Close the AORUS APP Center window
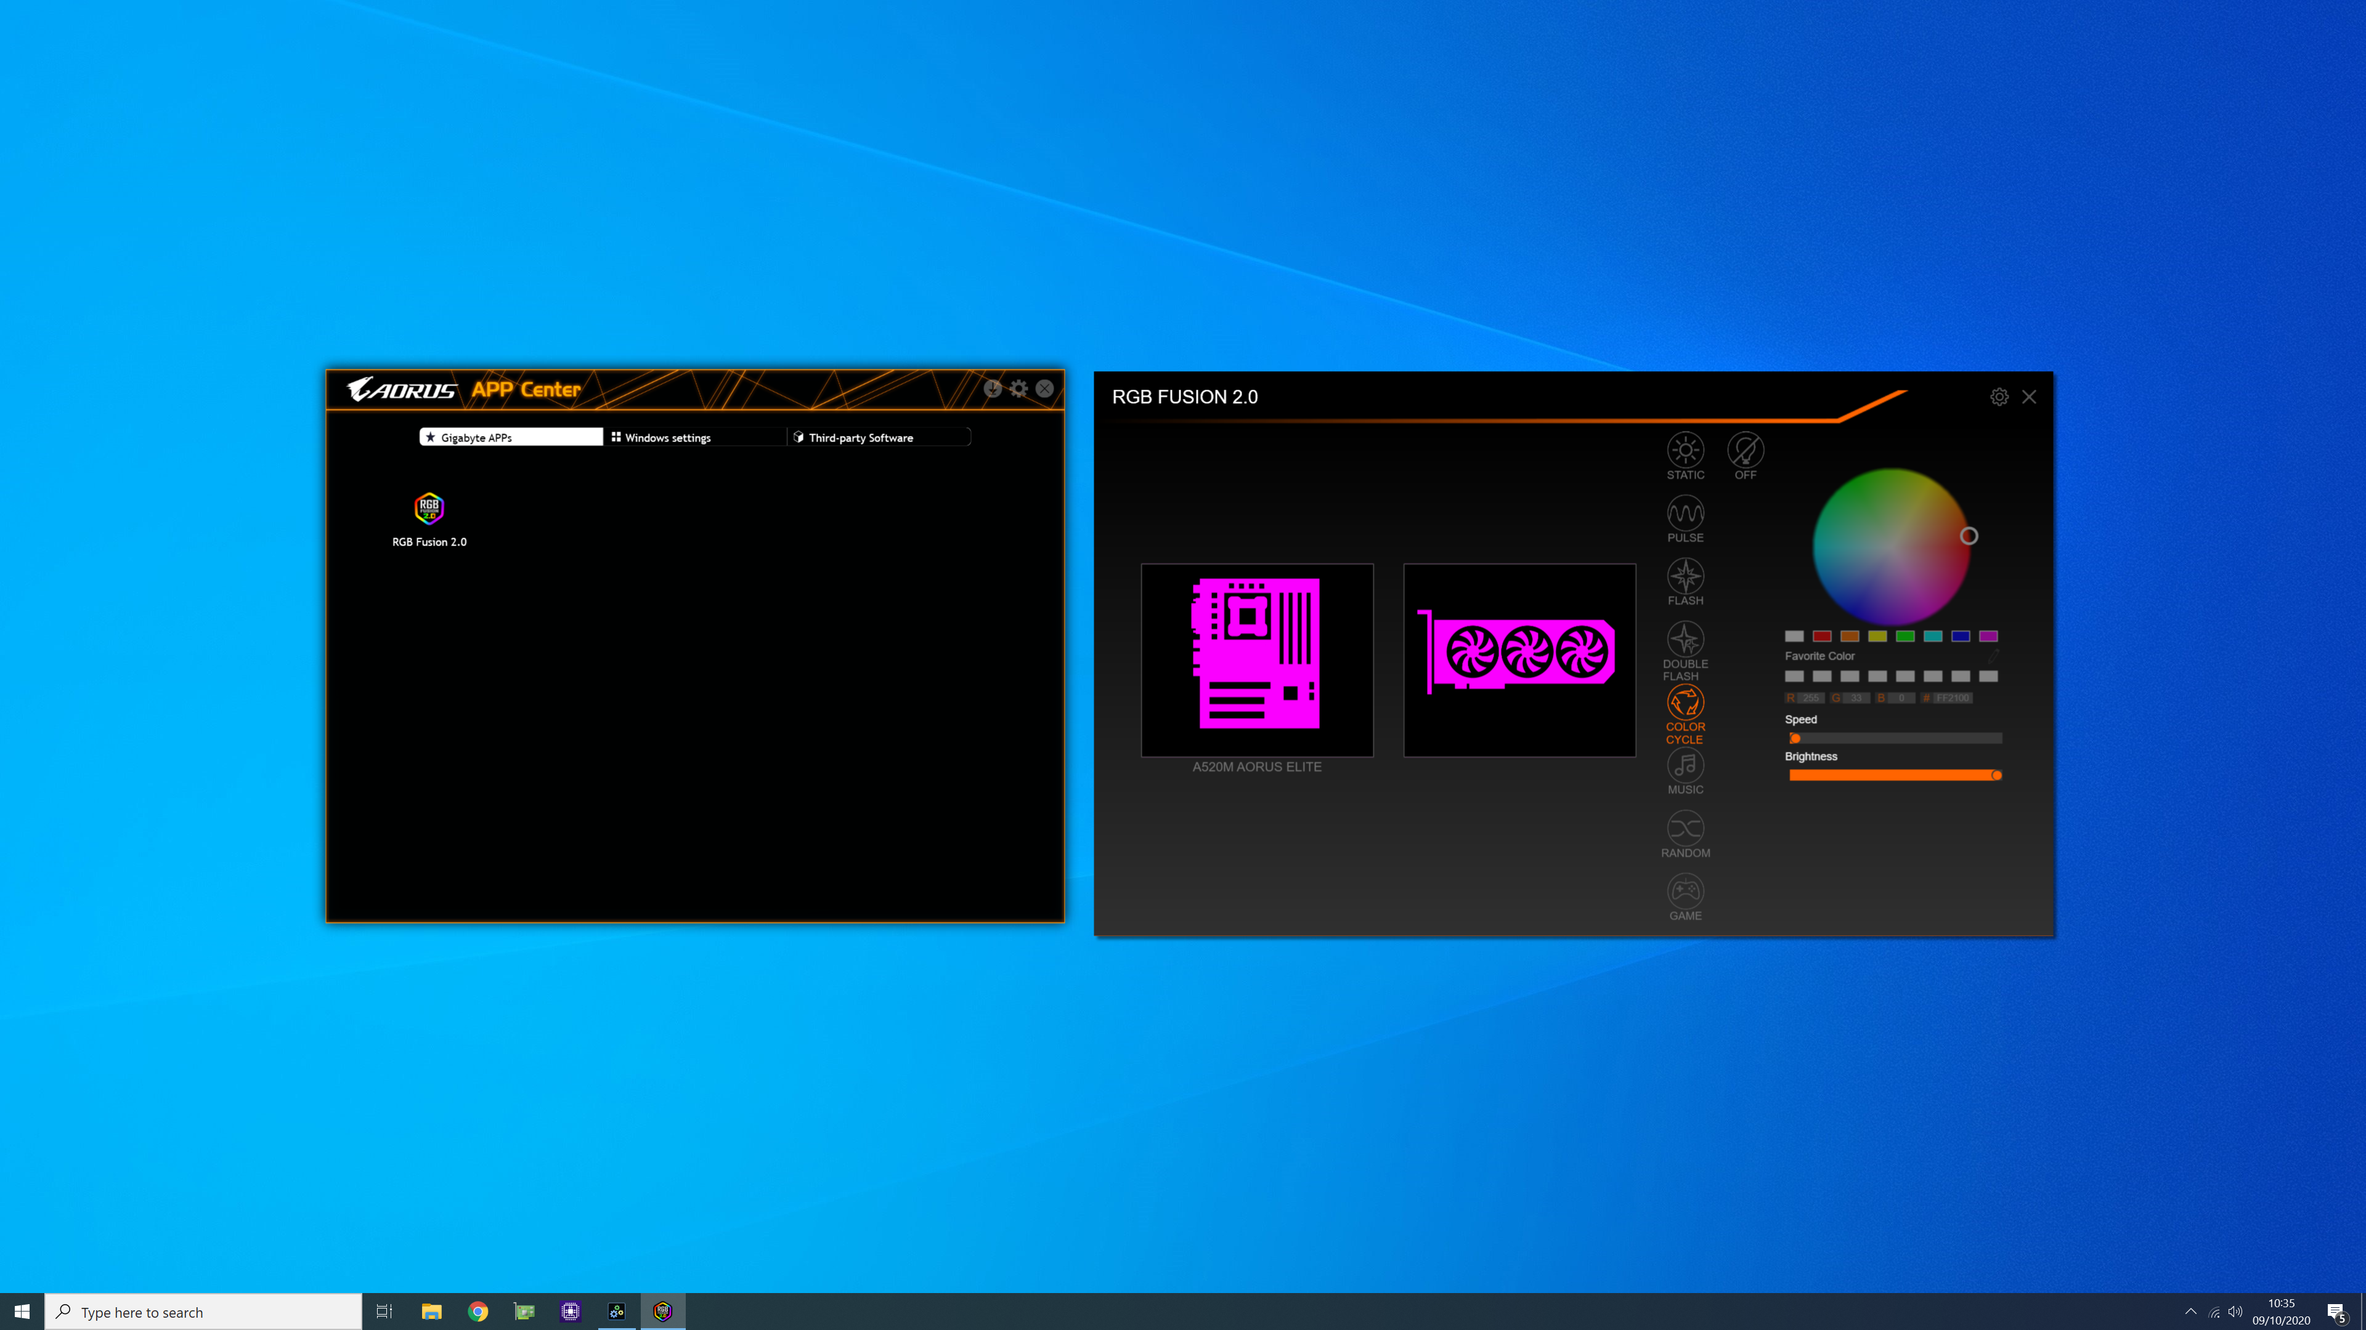The image size is (2366, 1330). point(1045,389)
